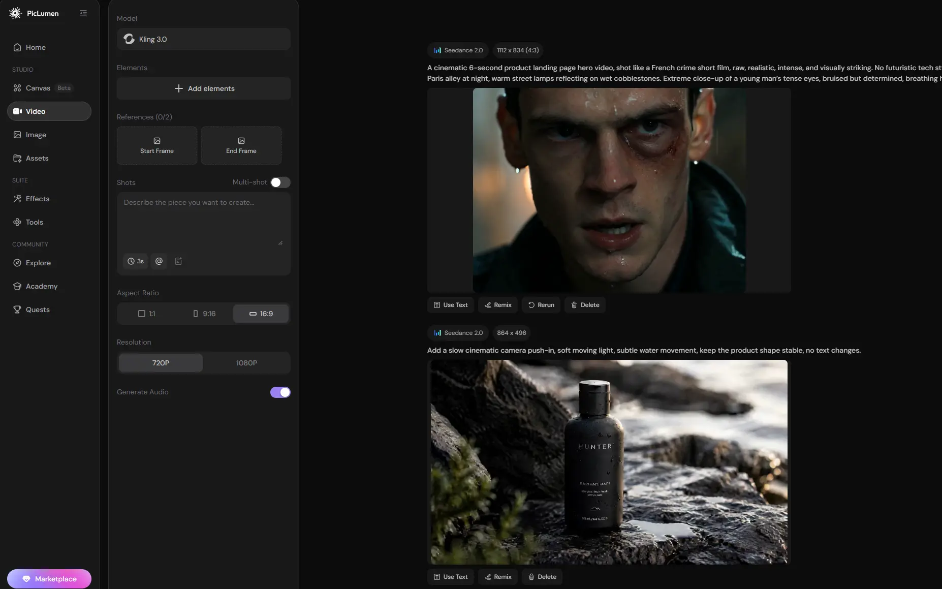Open the Assets section
Screen dimensions: 942x589
click(49, 158)
